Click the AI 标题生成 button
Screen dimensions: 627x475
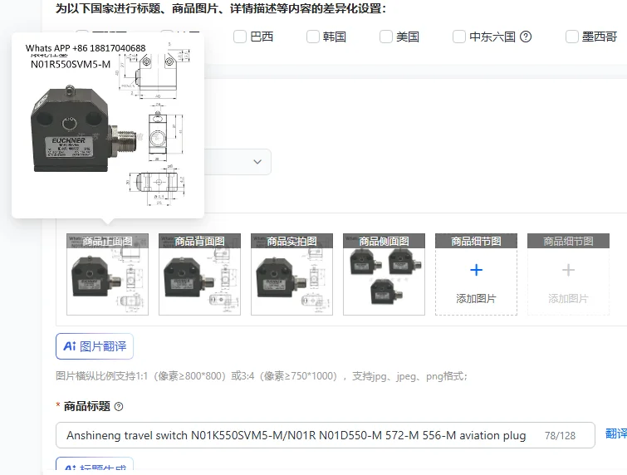(95, 466)
